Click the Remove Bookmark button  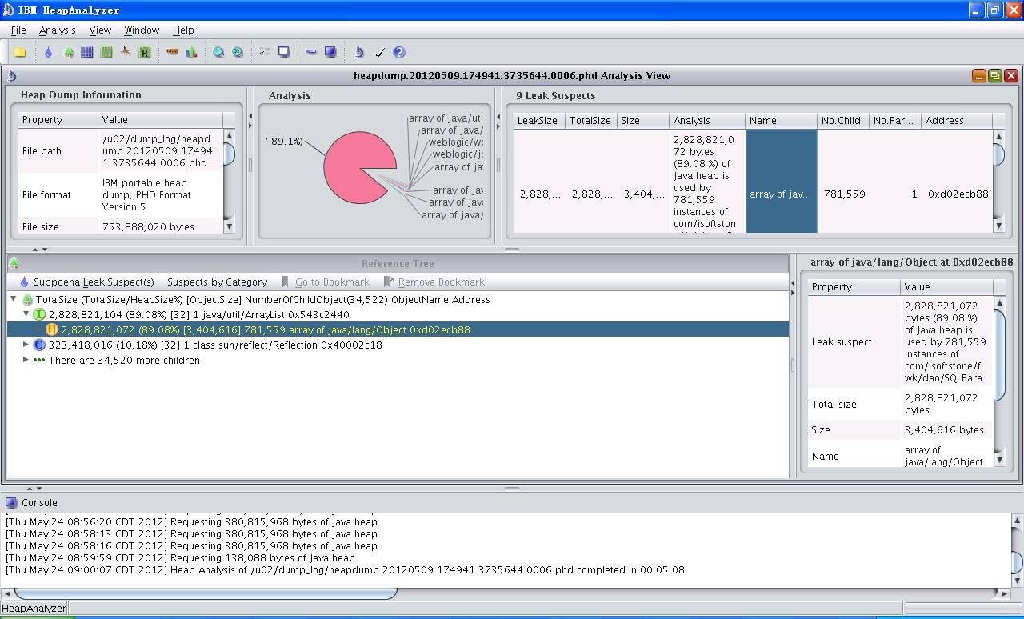pos(434,282)
